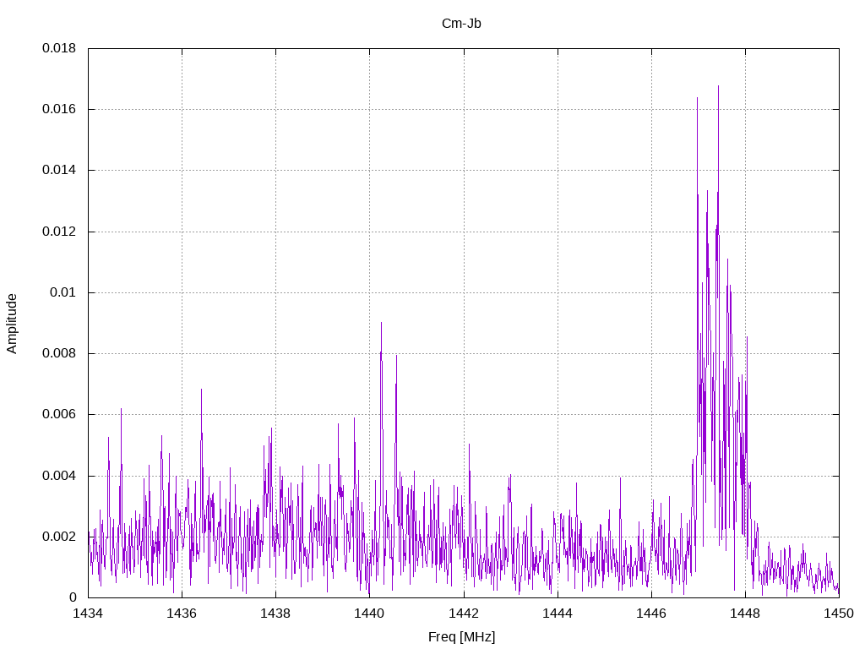Screen dimensions: 865x649
Task: Click the x-axis tick label 1442
Action: point(464,614)
